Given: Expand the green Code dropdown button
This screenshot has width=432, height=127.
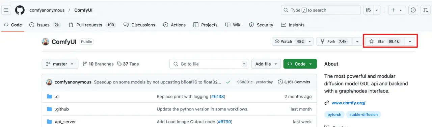Looking at the screenshot, I should coord(300,64).
